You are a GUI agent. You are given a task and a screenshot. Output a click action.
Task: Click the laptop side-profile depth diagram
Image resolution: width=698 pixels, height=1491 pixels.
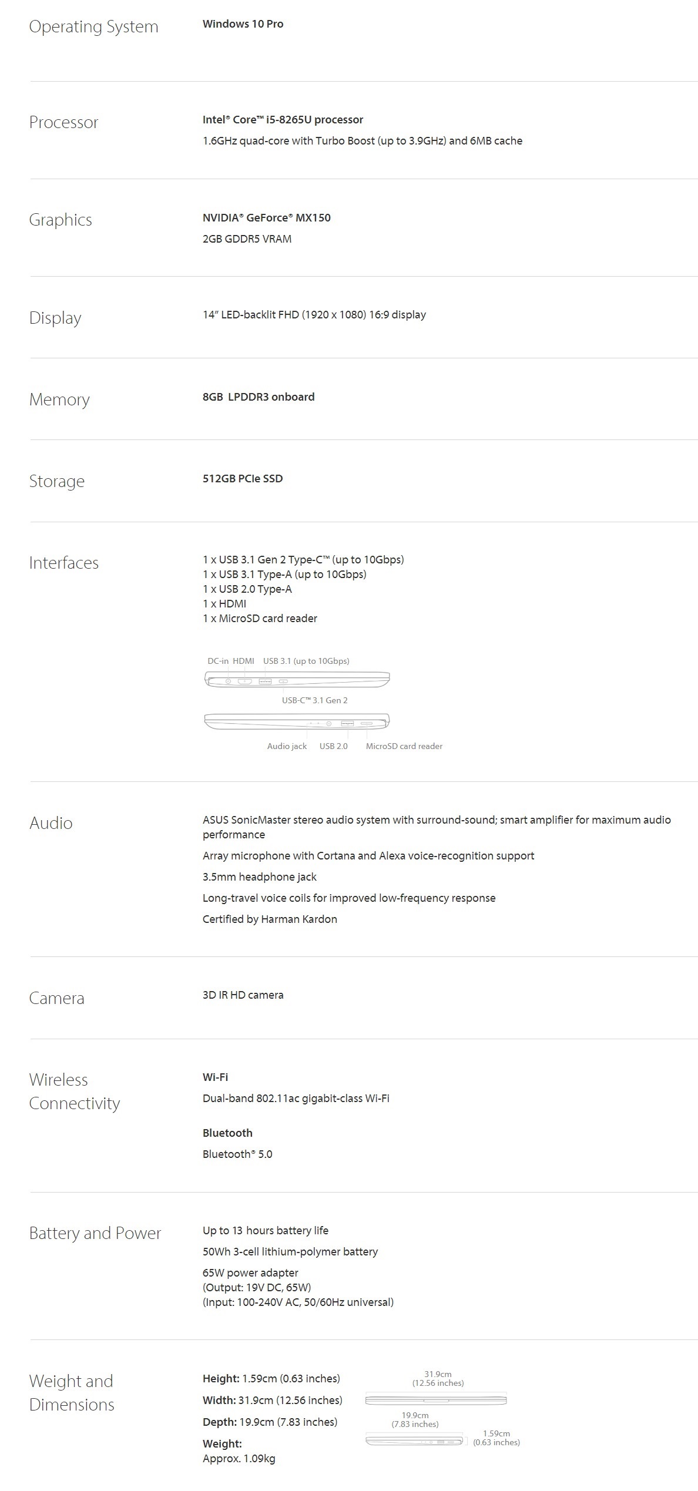[x=414, y=1440]
